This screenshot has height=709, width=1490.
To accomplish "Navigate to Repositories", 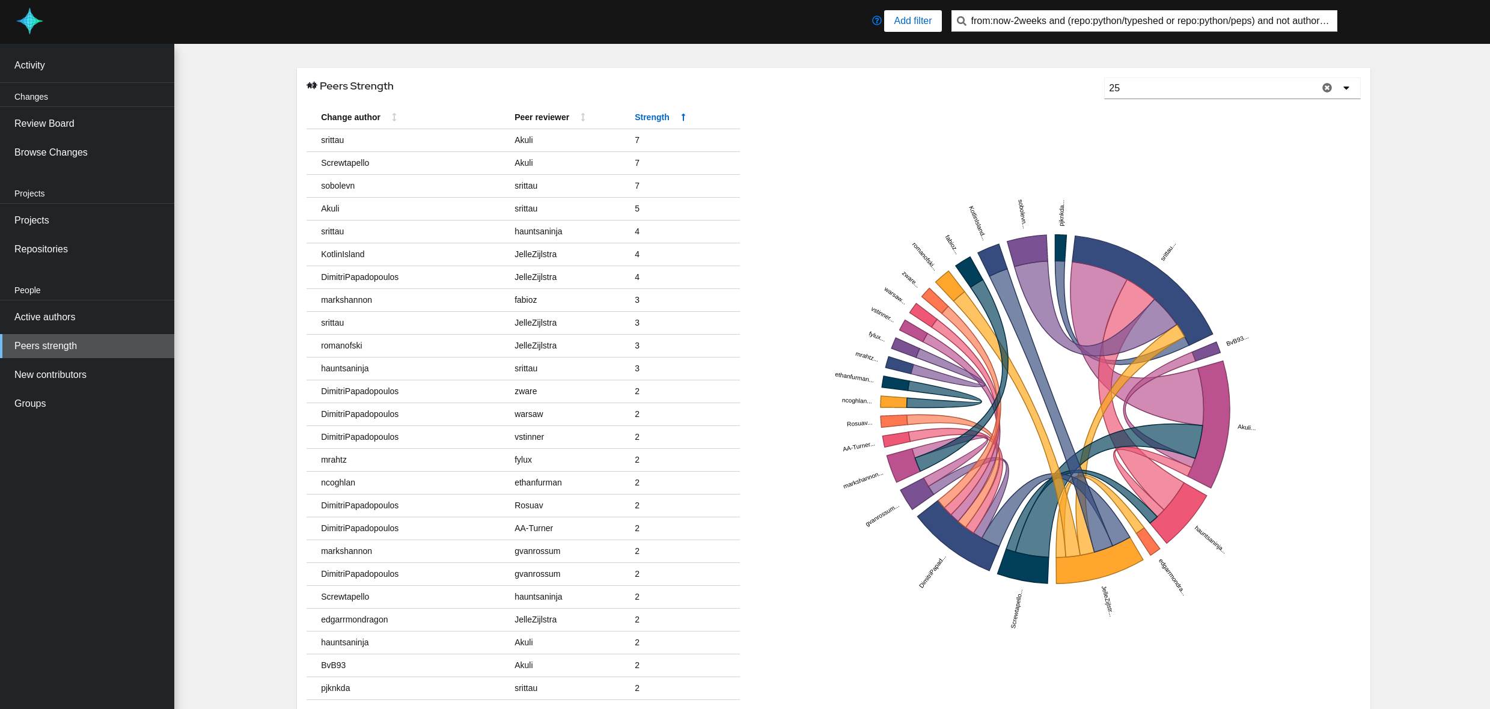I will (41, 249).
